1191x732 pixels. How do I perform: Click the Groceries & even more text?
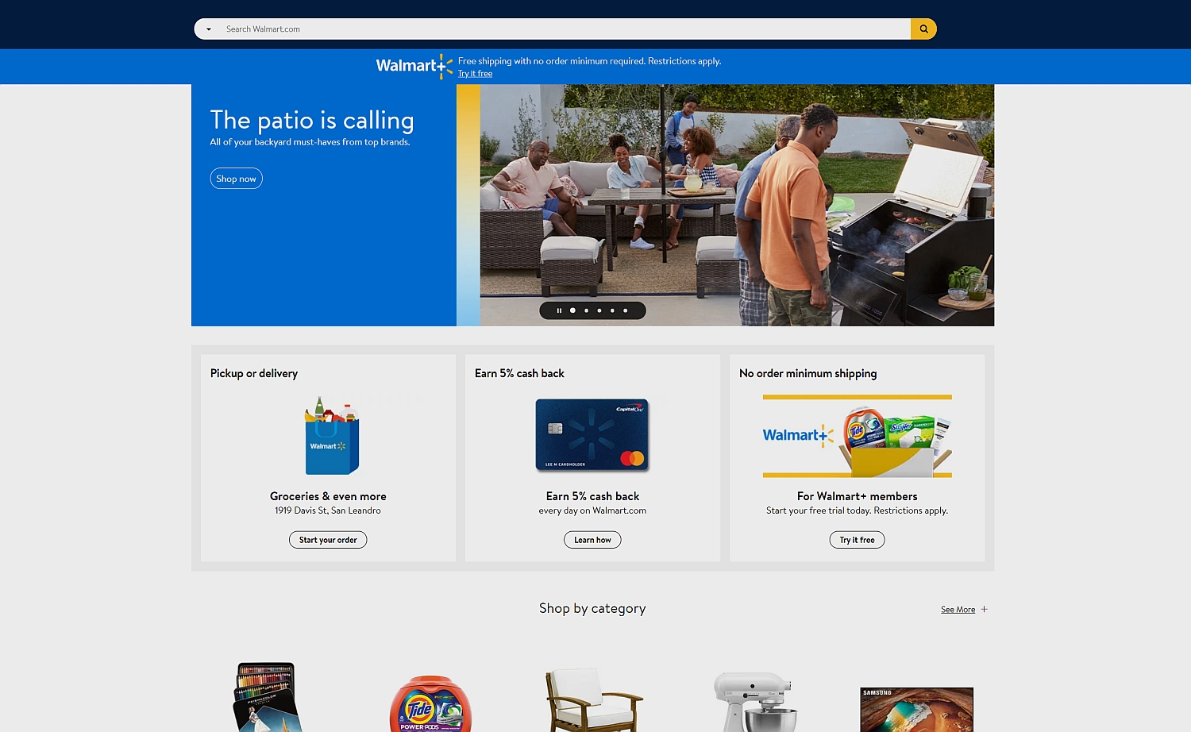pyautogui.click(x=328, y=496)
